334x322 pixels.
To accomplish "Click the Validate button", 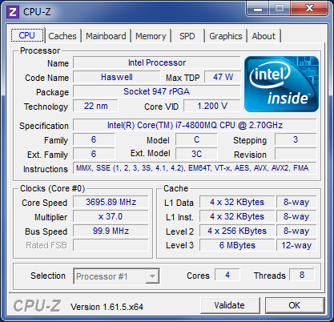I will click(230, 305).
